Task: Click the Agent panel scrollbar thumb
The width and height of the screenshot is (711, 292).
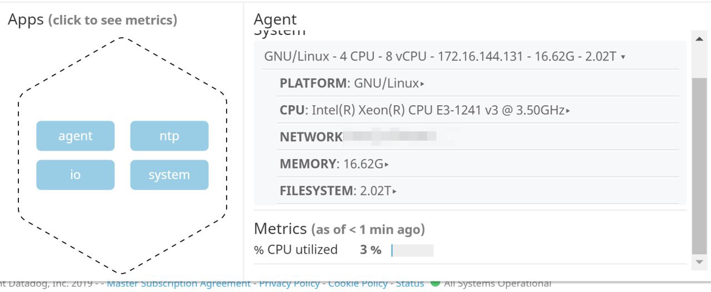Action: [x=699, y=166]
